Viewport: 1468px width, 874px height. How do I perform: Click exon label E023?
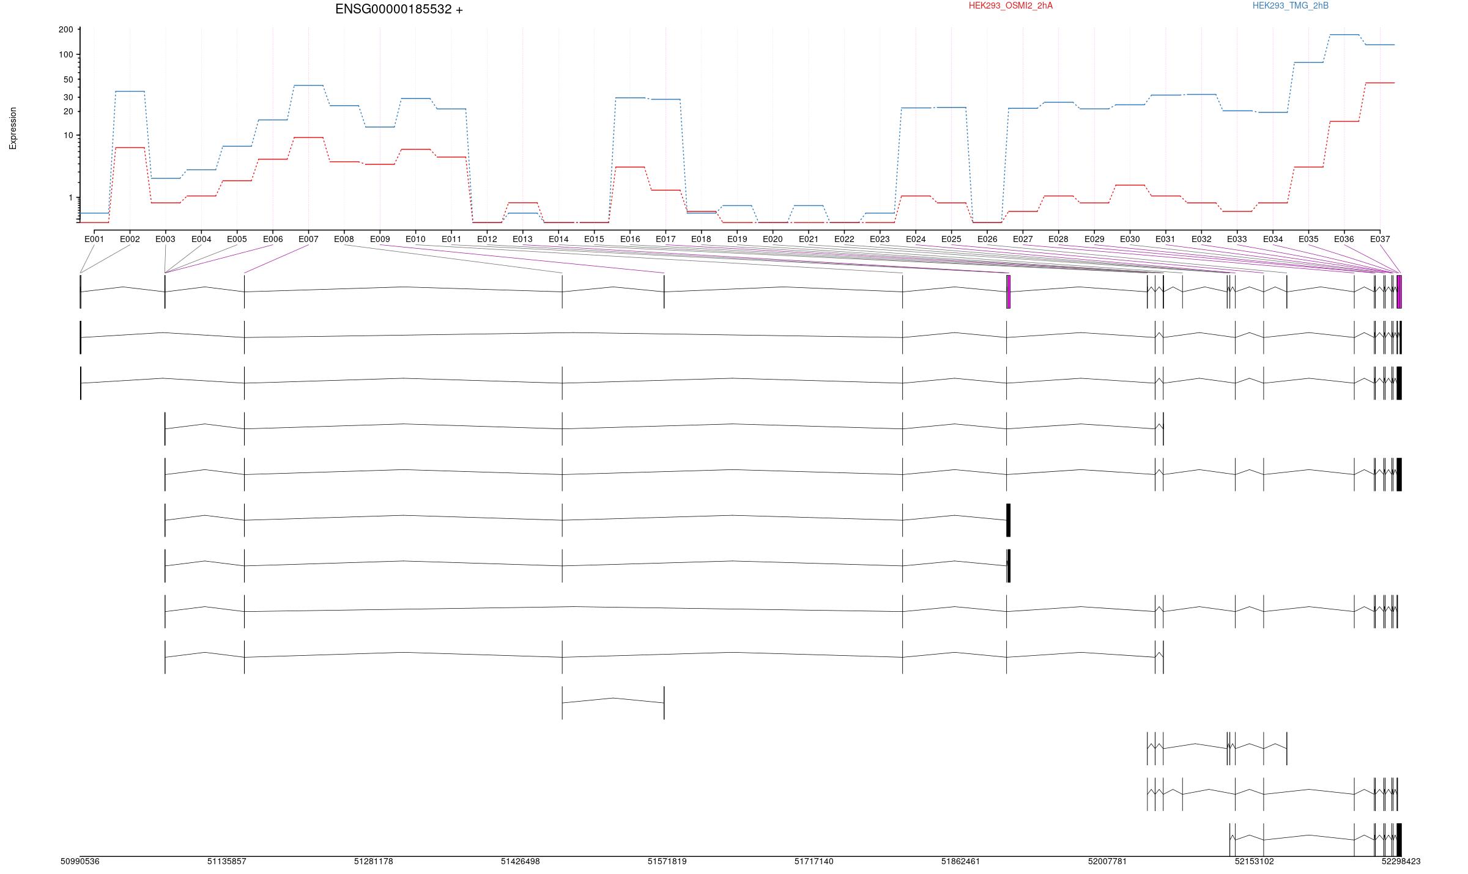pos(880,239)
